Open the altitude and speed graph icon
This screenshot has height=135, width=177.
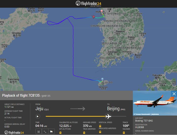(x=51, y=131)
